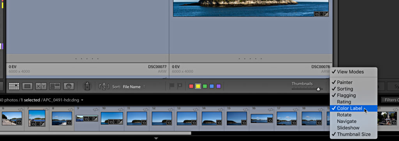The width and height of the screenshot is (399, 141).
Task: Switch to Loupe view mode
Action: tap(27, 86)
